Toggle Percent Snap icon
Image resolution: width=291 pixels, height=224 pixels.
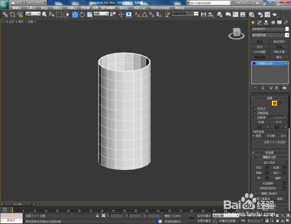152,14
